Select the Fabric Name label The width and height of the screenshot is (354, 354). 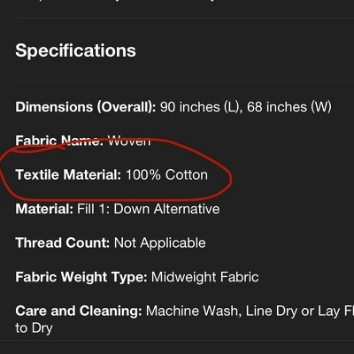58,141
